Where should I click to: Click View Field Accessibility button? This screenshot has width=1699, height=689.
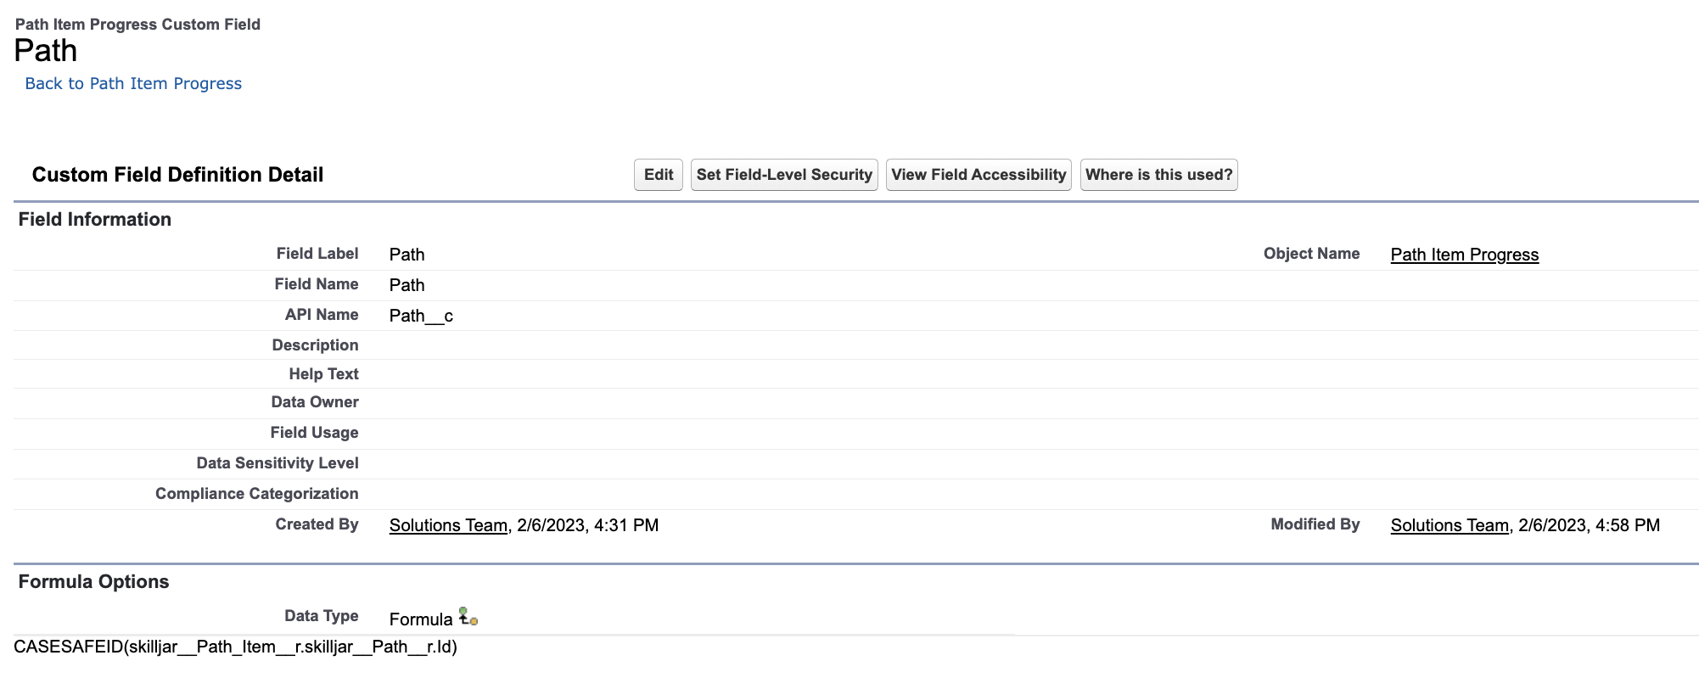(x=978, y=175)
